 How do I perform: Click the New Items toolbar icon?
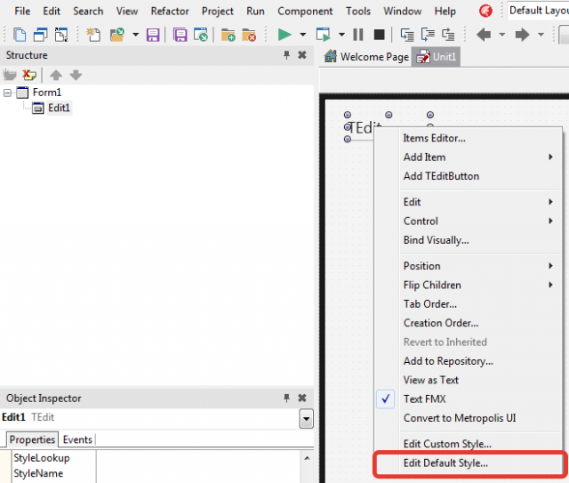pyautogui.click(x=93, y=35)
